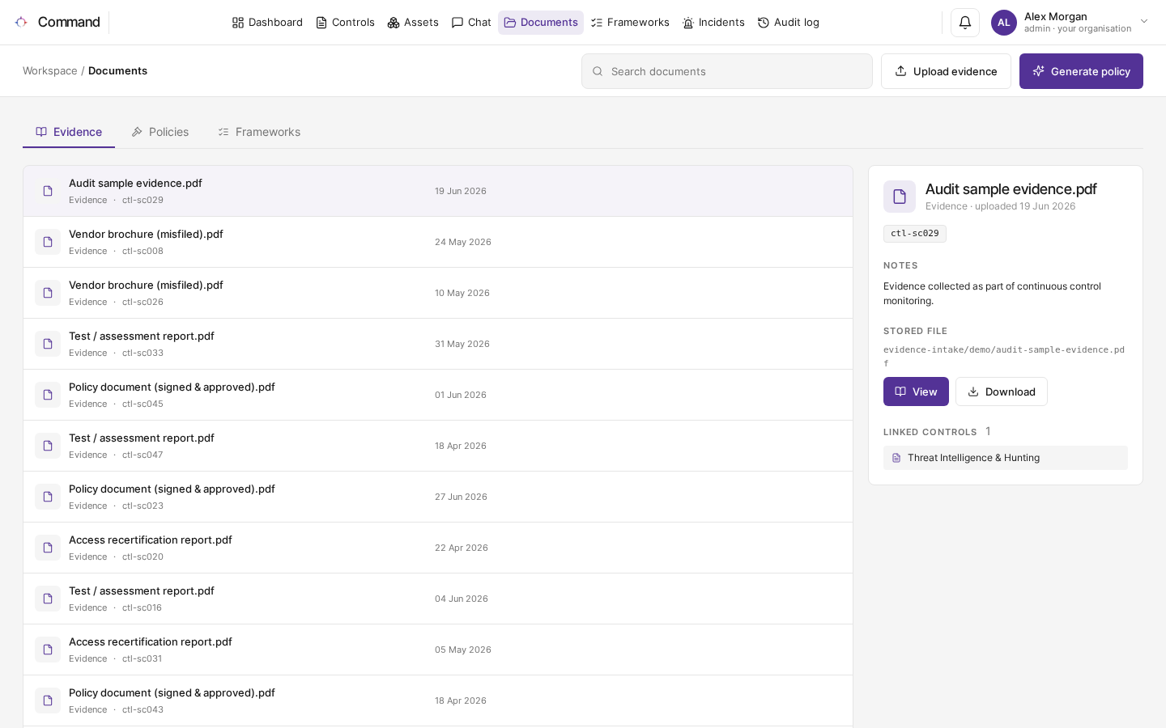Open the Audit log page
This screenshot has width=1166, height=728.
(x=789, y=23)
